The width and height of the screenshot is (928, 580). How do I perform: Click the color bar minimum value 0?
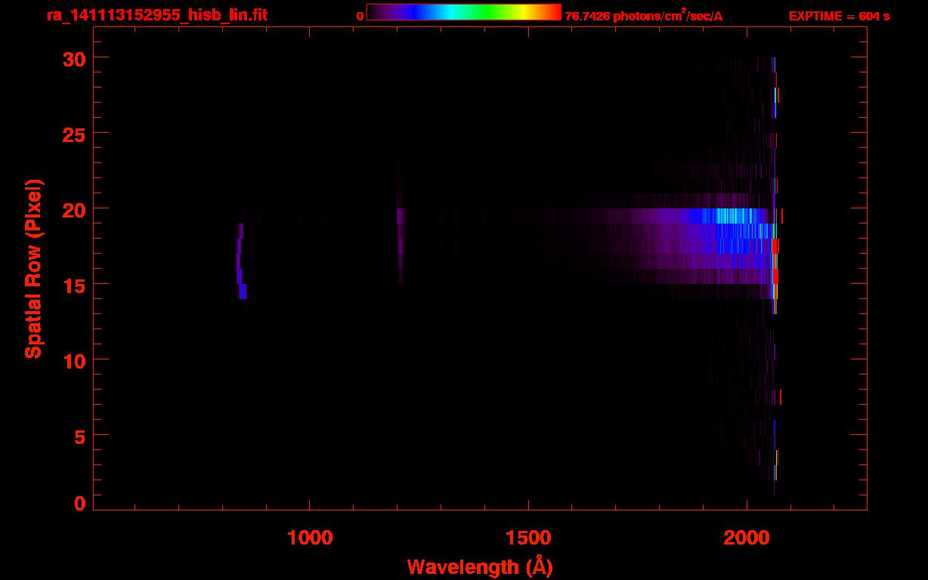pyautogui.click(x=360, y=16)
